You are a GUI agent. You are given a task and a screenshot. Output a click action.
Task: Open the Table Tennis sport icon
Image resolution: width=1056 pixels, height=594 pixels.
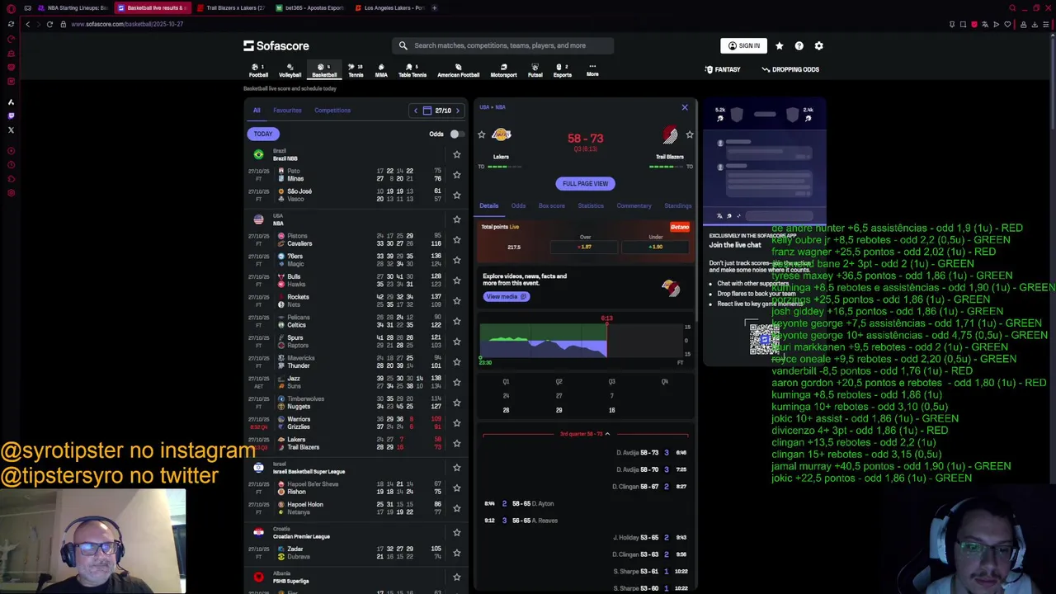tap(412, 70)
